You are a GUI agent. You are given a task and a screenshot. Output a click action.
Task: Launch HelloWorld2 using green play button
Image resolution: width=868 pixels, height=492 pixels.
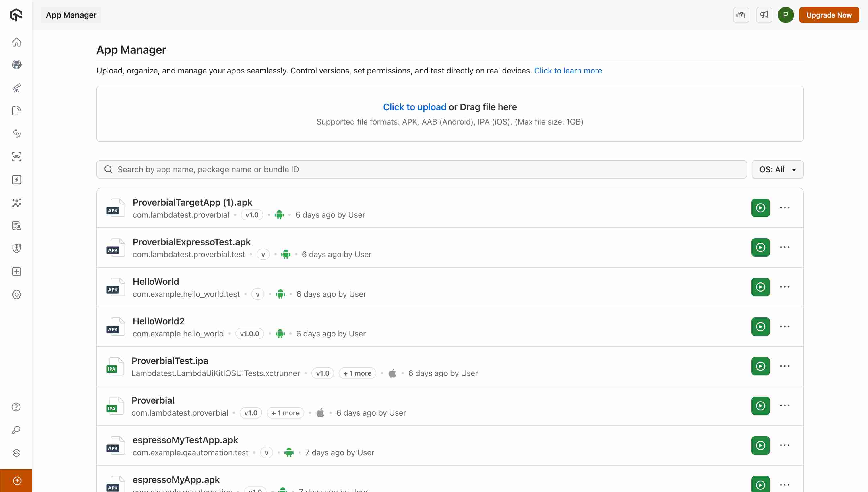(760, 327)
